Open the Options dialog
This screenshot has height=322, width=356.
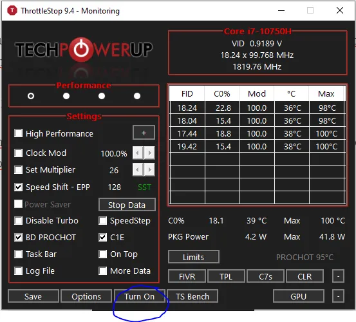pyautogui.click(x=86, y=296)
